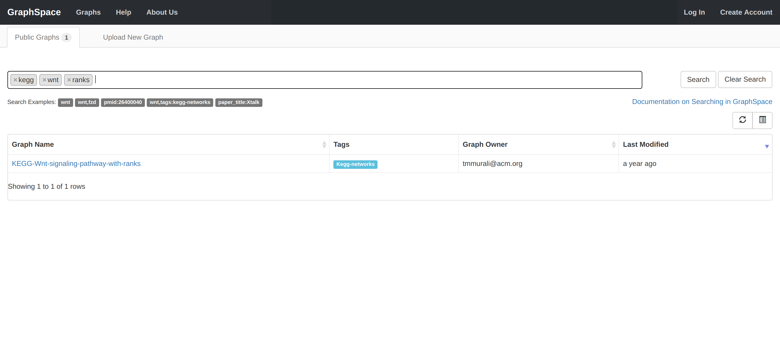Sort by Graph Owner column arrows
The height and width of the screenshot is (360, 780).
click(614, 145)
